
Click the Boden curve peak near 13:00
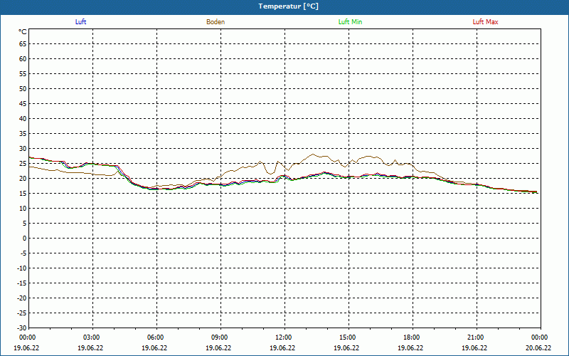(x=313, y=154)
